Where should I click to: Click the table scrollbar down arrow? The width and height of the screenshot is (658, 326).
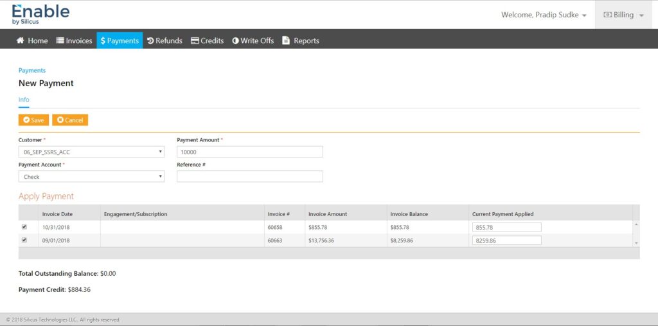pyautogui.click(x=636, y=243)
